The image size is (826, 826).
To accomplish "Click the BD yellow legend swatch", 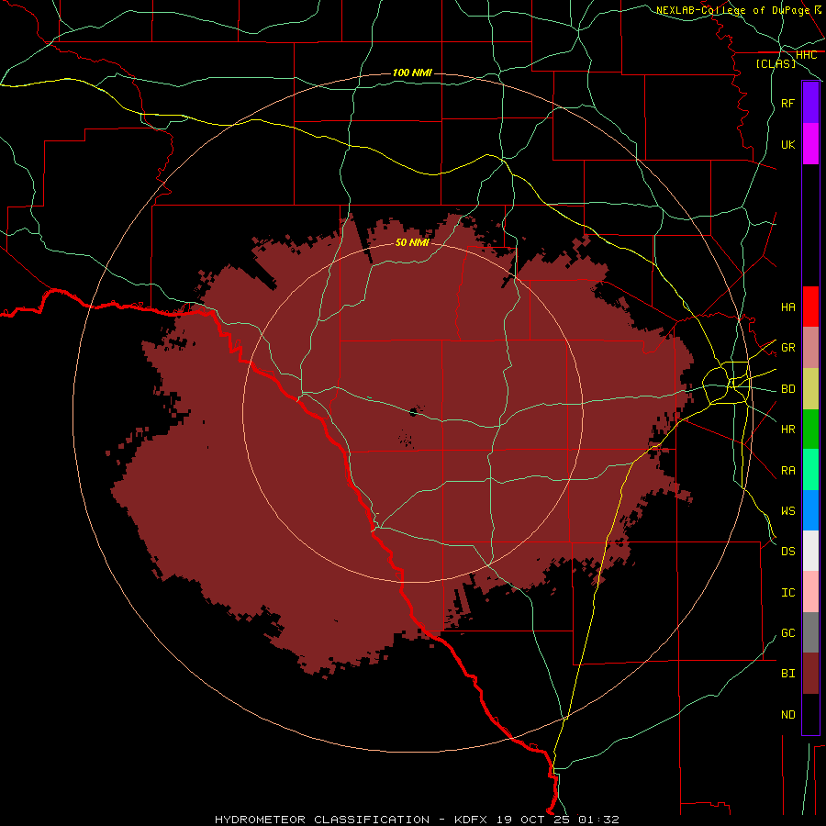I will click(x=810, y=389).
